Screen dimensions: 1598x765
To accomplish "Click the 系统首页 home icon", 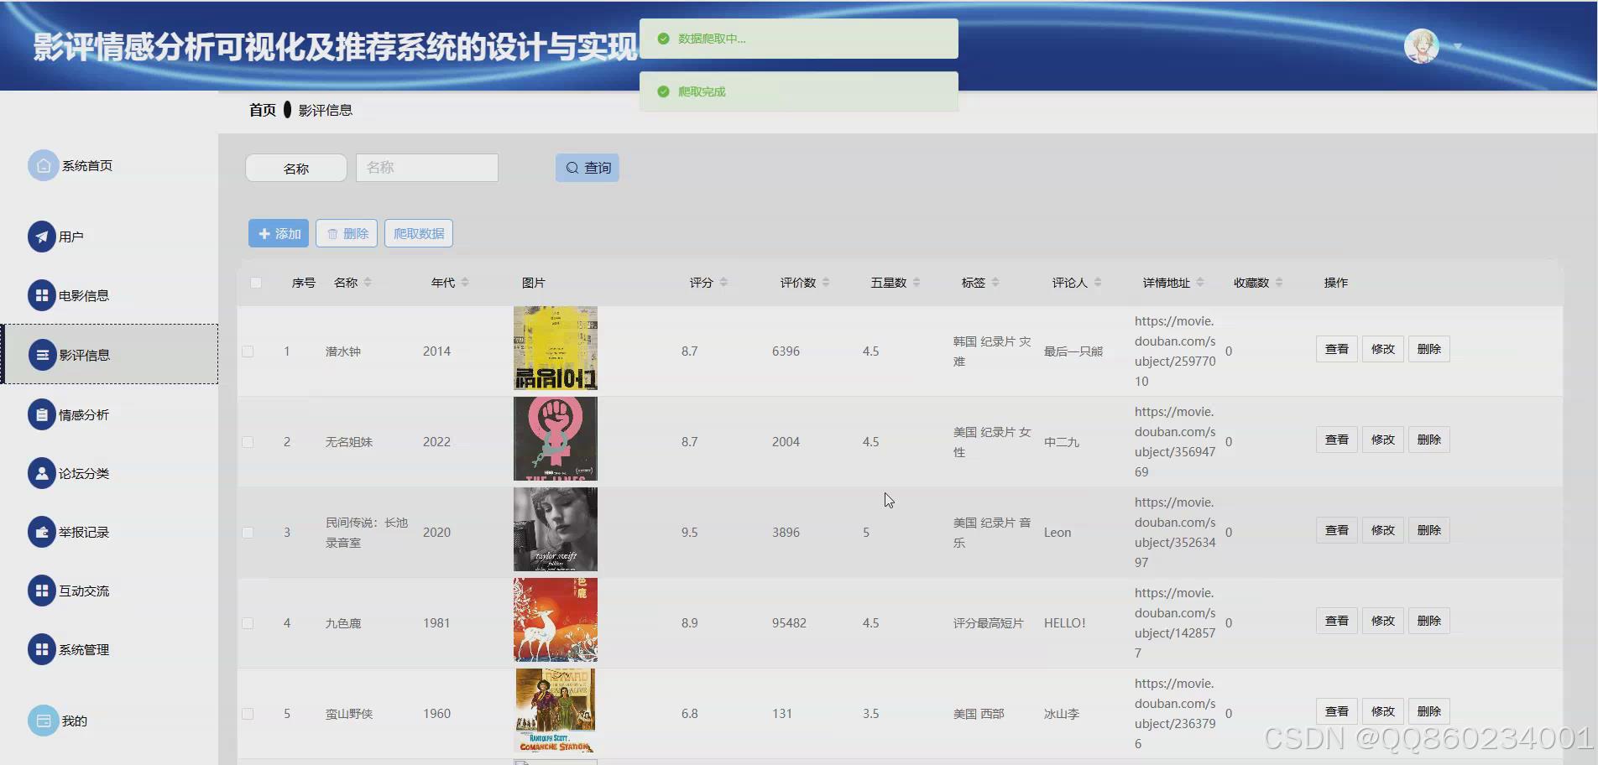I will pyautogui.click(x=43, y=165).
